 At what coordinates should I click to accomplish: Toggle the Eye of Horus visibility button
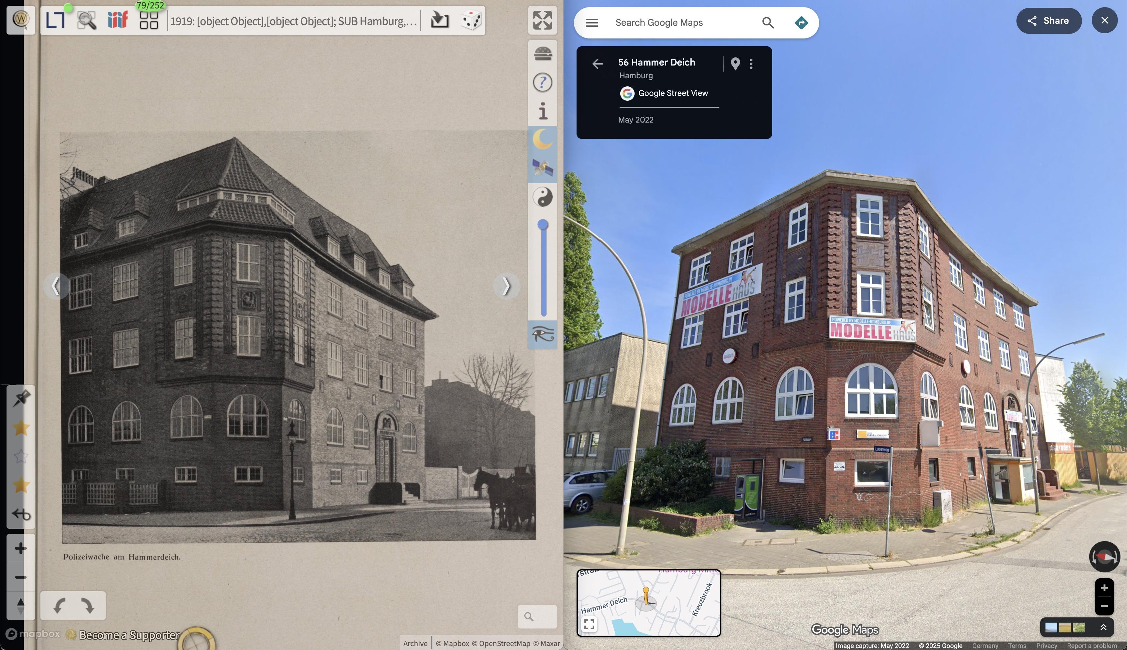click(x=543, y=334)
